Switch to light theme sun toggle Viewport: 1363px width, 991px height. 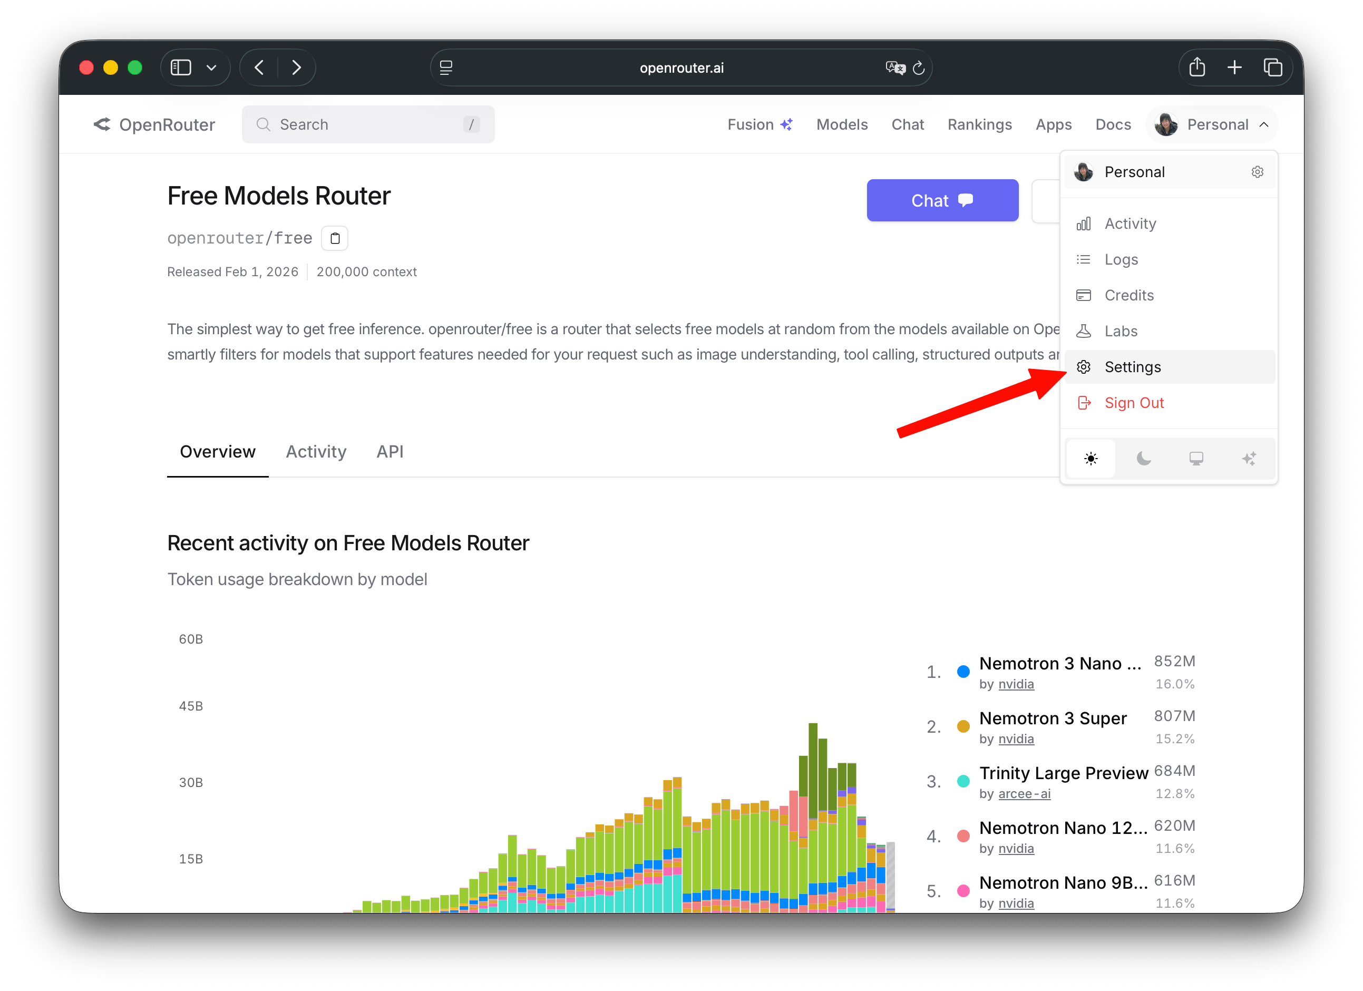(x=1091, y=459)
